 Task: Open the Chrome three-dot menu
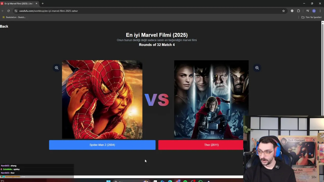coord(320,11)
